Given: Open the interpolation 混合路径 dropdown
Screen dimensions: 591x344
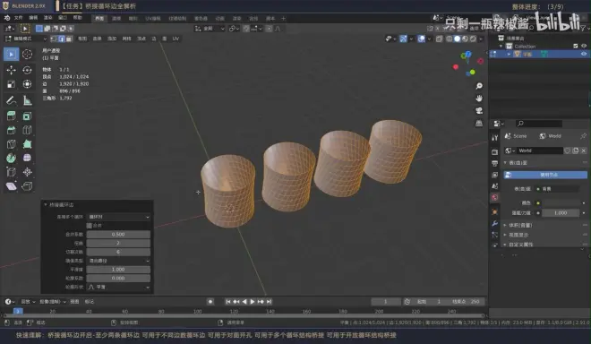Looking at the screenshot, I should tap(118, 261).
